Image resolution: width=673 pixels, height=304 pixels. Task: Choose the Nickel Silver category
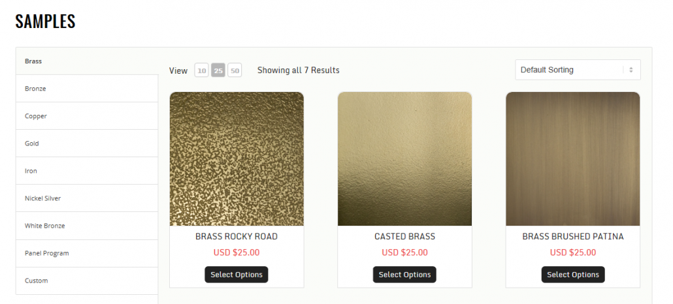[x=87, y=198]
